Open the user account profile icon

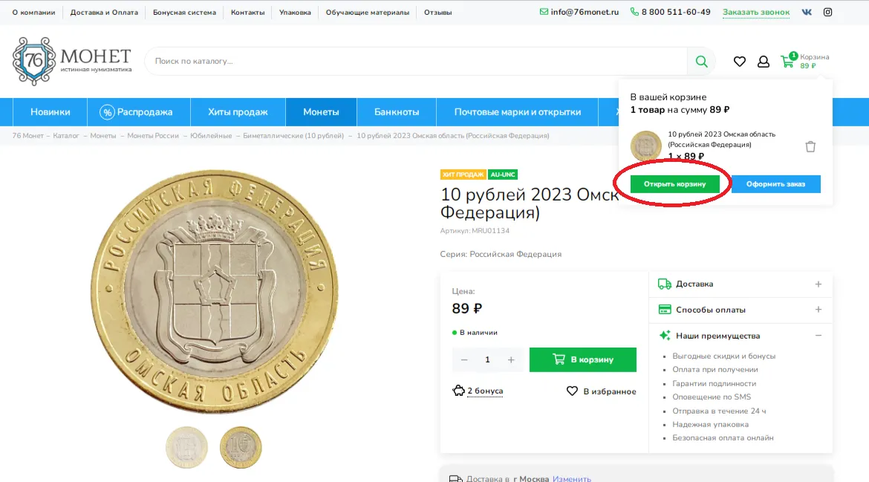763,62
